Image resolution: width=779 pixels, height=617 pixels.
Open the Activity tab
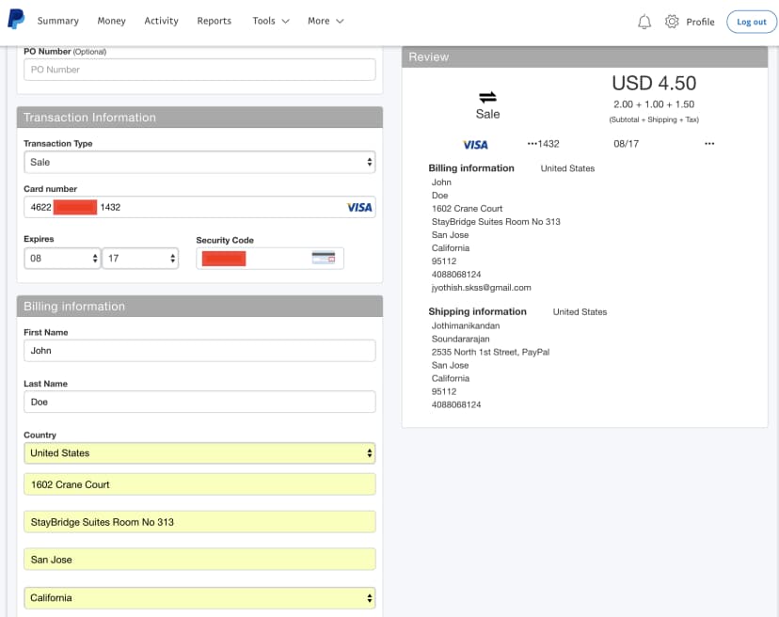pyautogui.click(x=161, y=21)
